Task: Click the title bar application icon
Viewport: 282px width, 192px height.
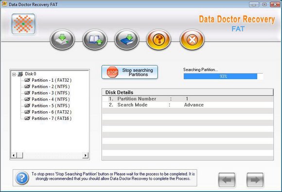Action: click(x=4, y=4)
